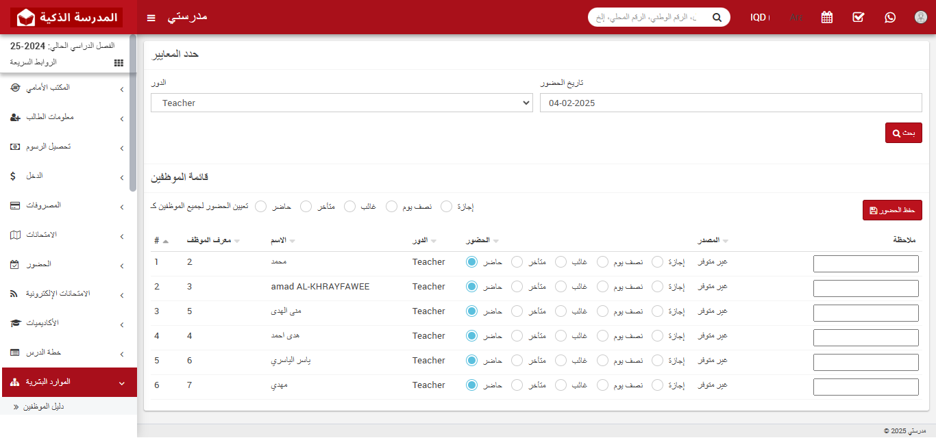This screenshot has height=438, width=936.
Task: Open WhatsApp from the top bar
Action: click(889, 17)
